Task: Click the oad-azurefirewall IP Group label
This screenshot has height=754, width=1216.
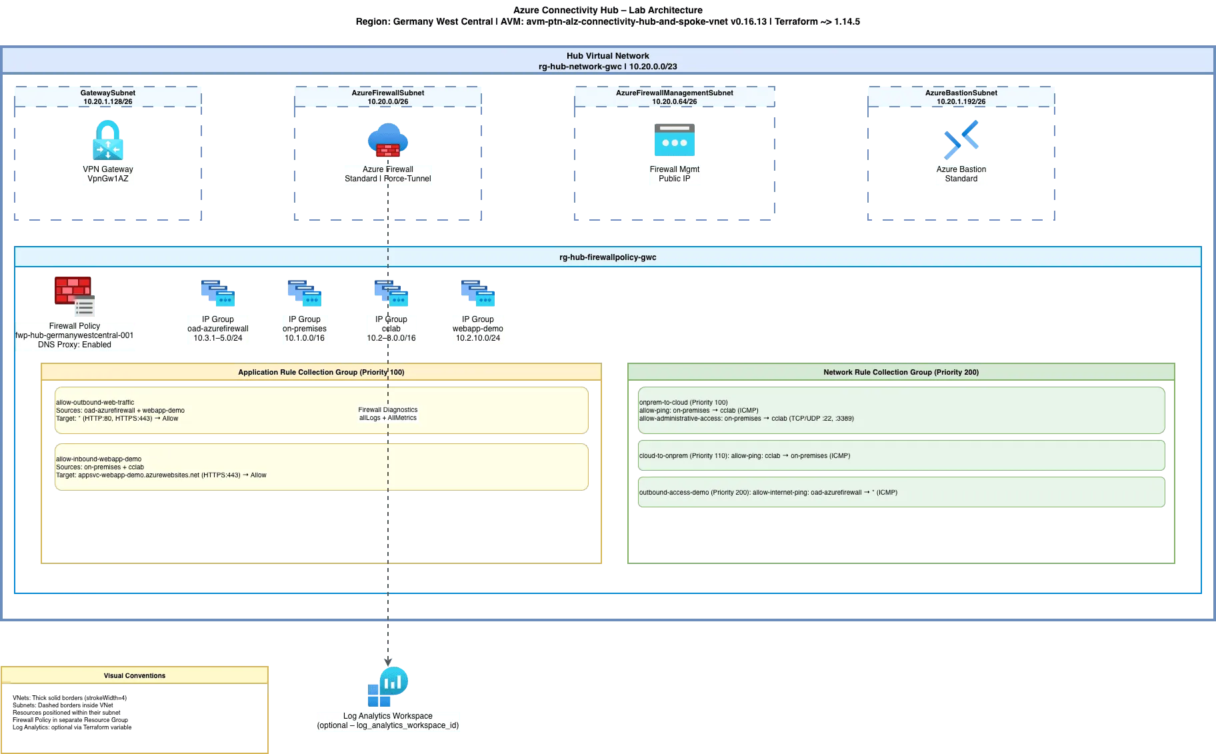Action: click(218, 329)
